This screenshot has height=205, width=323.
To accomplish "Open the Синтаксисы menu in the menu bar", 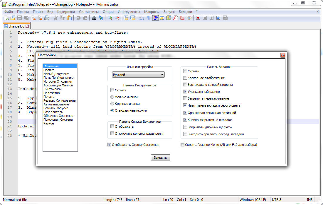I will coord(89,12).
